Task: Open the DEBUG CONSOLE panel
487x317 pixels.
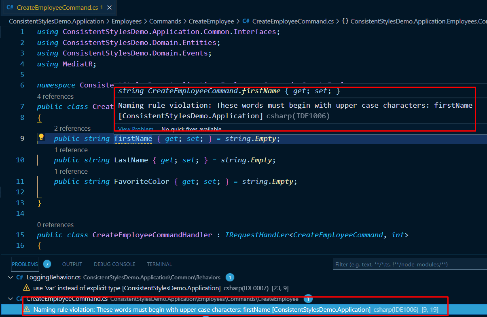Action: [114, 264]
